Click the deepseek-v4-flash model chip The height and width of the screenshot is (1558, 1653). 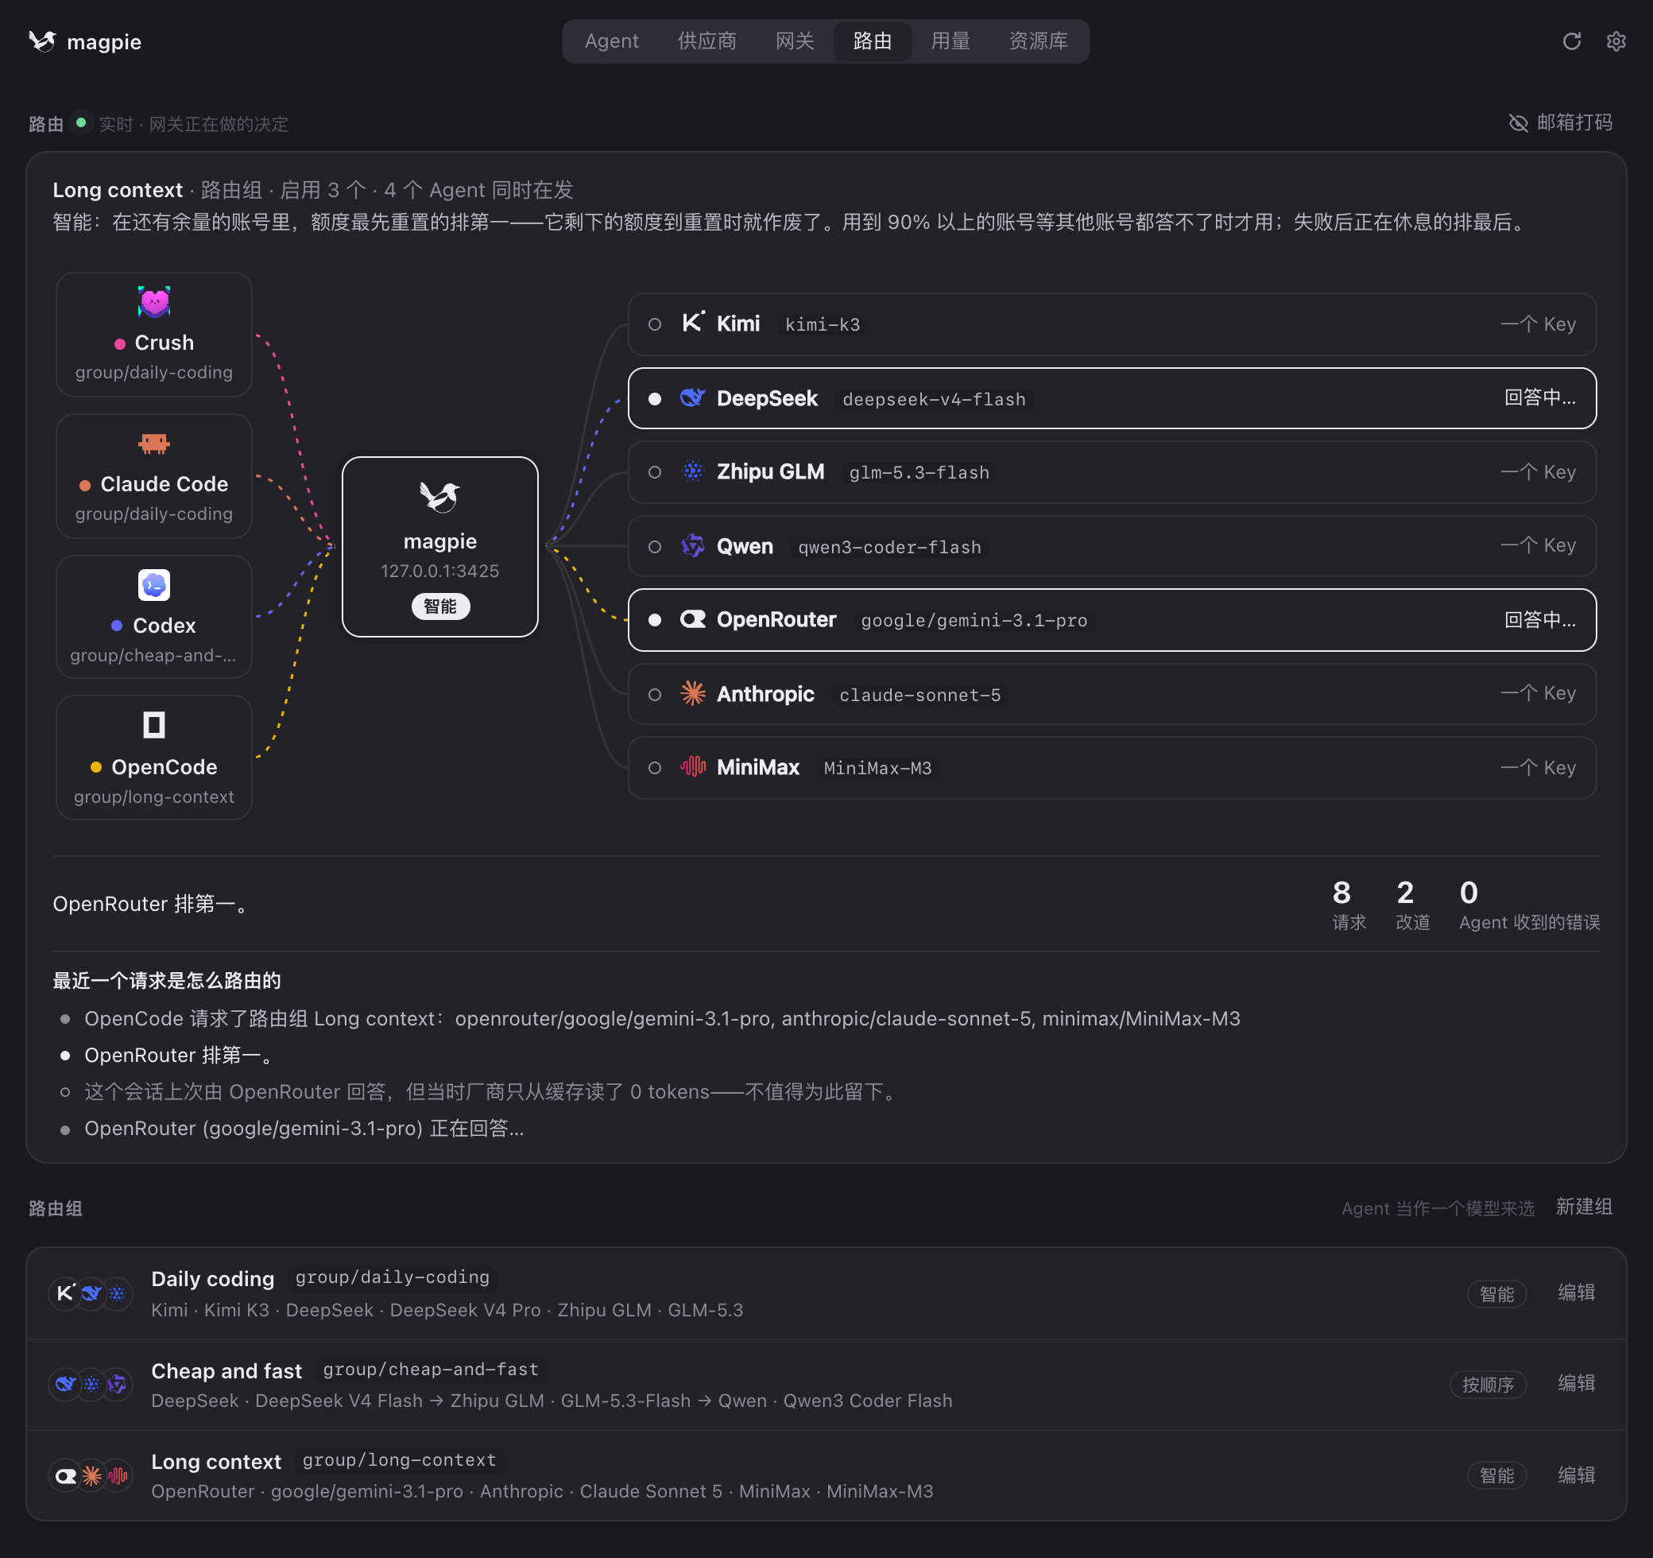pyautogui.click(x=934, y=399)
